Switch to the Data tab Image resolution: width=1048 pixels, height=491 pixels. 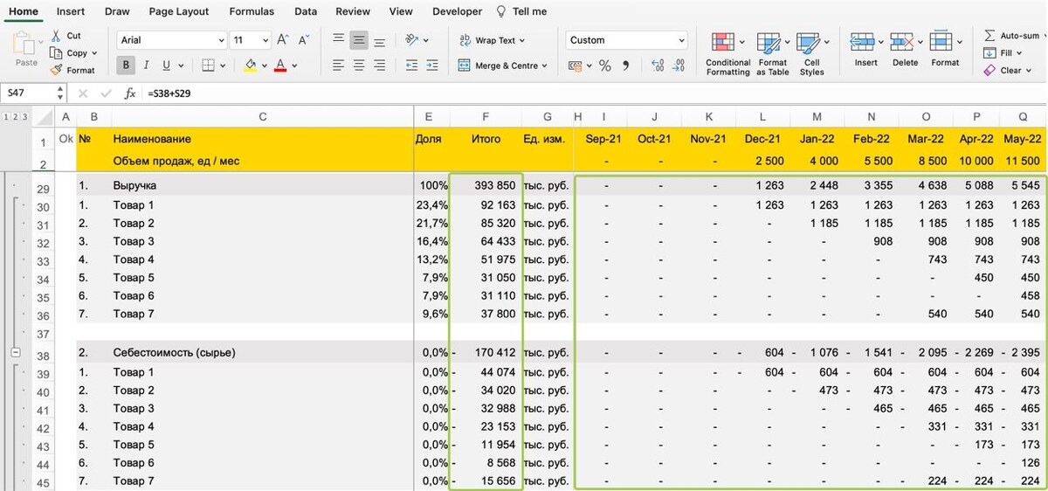[306, 11]
